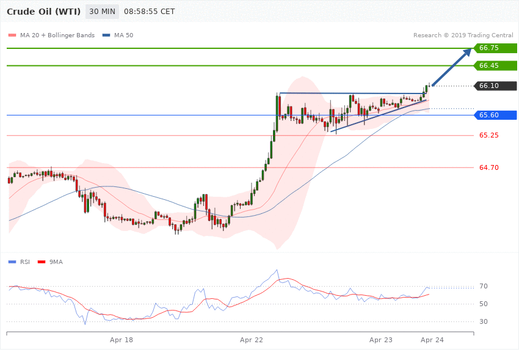Click the MA 50 legend color swatch
Image resolution: width=519 pixels, height=352 pixels.
(x=106, y=35)
